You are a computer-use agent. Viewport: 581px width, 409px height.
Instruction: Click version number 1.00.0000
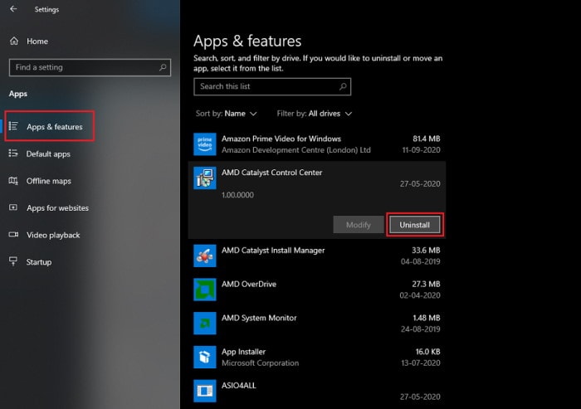pyautogui.click(x=237, y=195)
